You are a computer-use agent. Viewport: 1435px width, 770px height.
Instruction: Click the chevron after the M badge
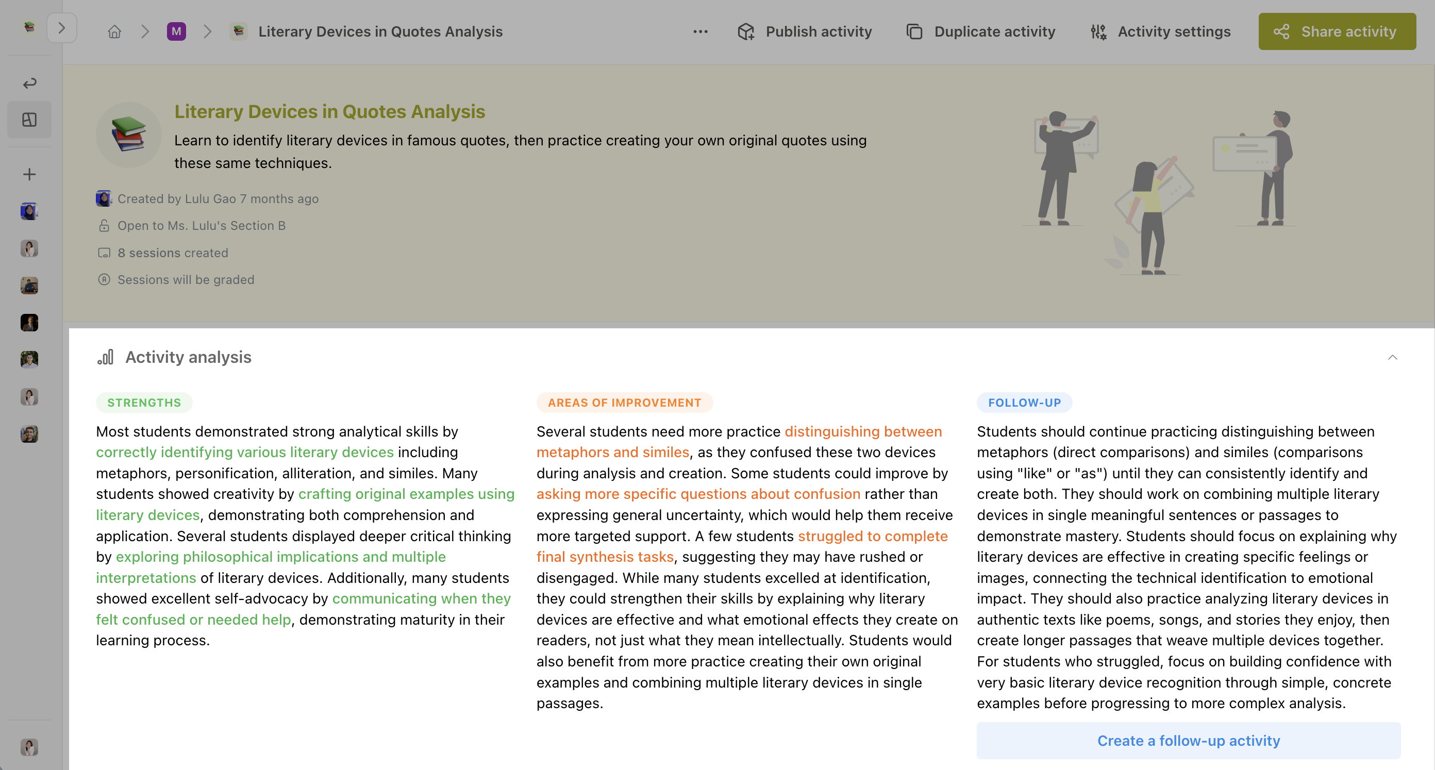point(207,32)
